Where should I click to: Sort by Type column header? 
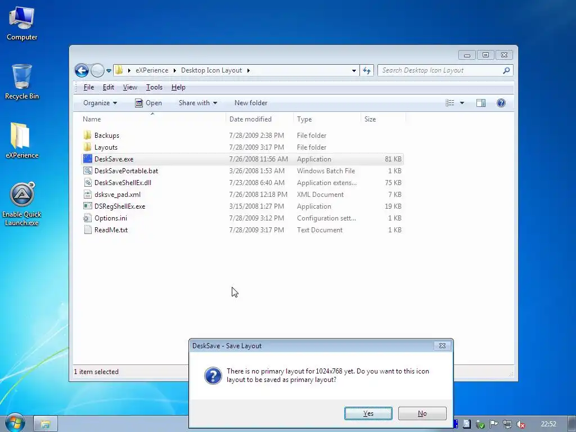click(327, 119)
